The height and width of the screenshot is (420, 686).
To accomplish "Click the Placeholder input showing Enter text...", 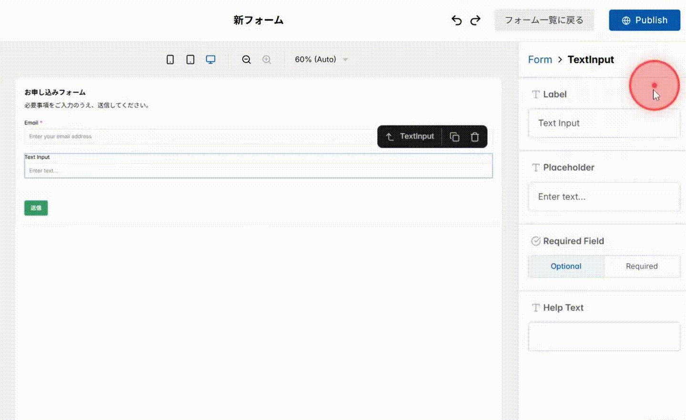I will (604, 197).
